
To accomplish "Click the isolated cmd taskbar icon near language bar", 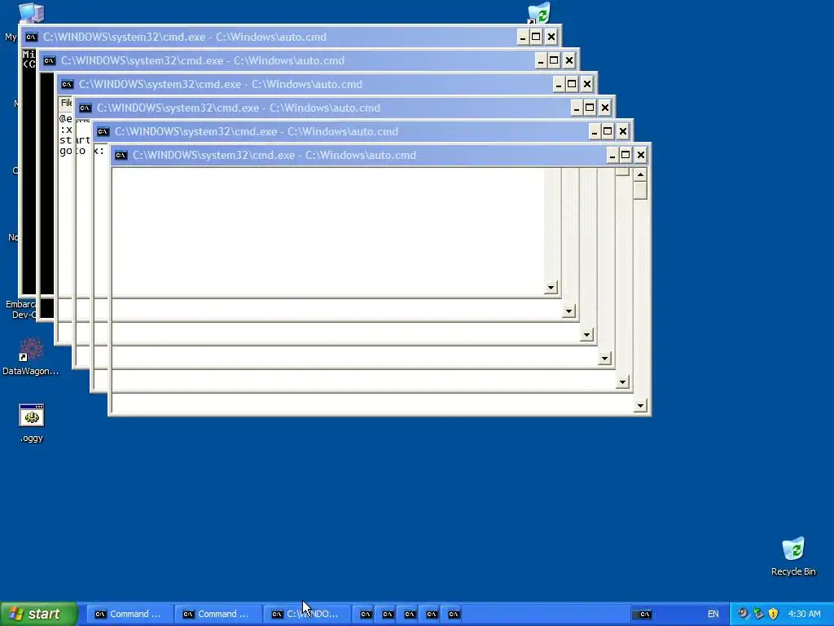I will [645, 615].
